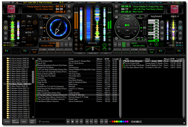Switch filter effect with the left arrow
This screenshot has height=127, width=188.
pos(27,29)
